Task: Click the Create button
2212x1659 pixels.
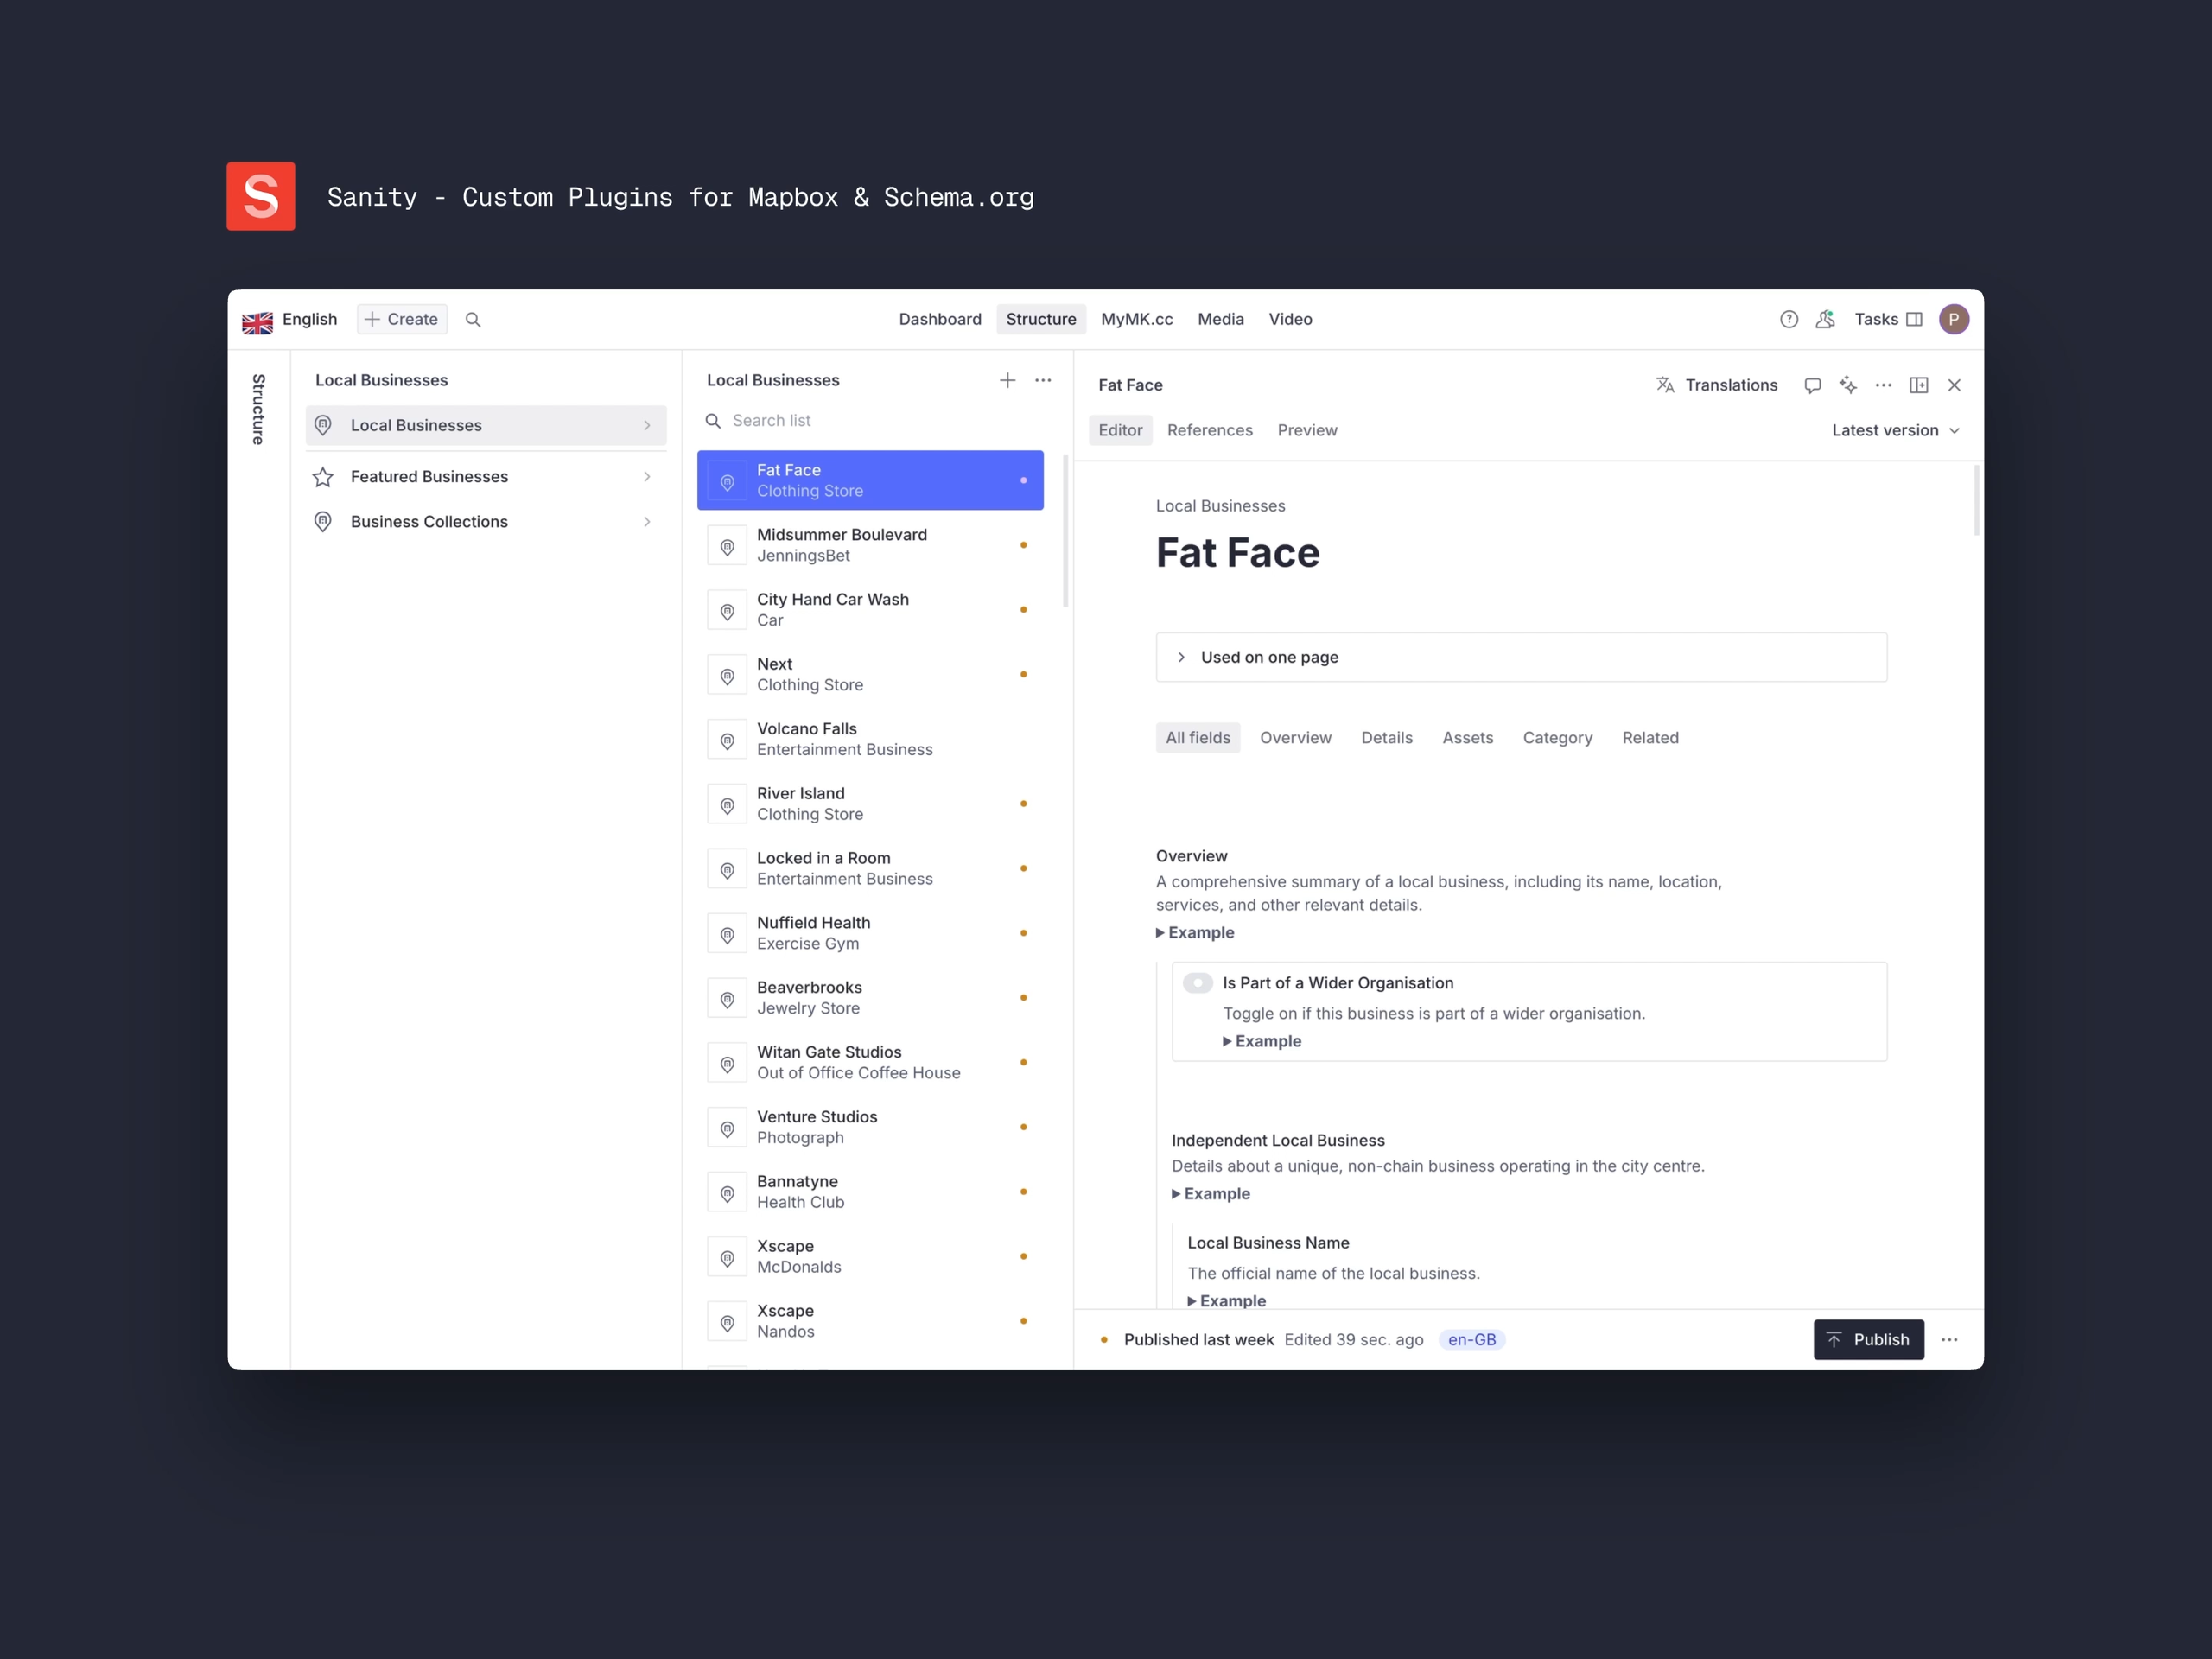Action: tap(402, 320)
